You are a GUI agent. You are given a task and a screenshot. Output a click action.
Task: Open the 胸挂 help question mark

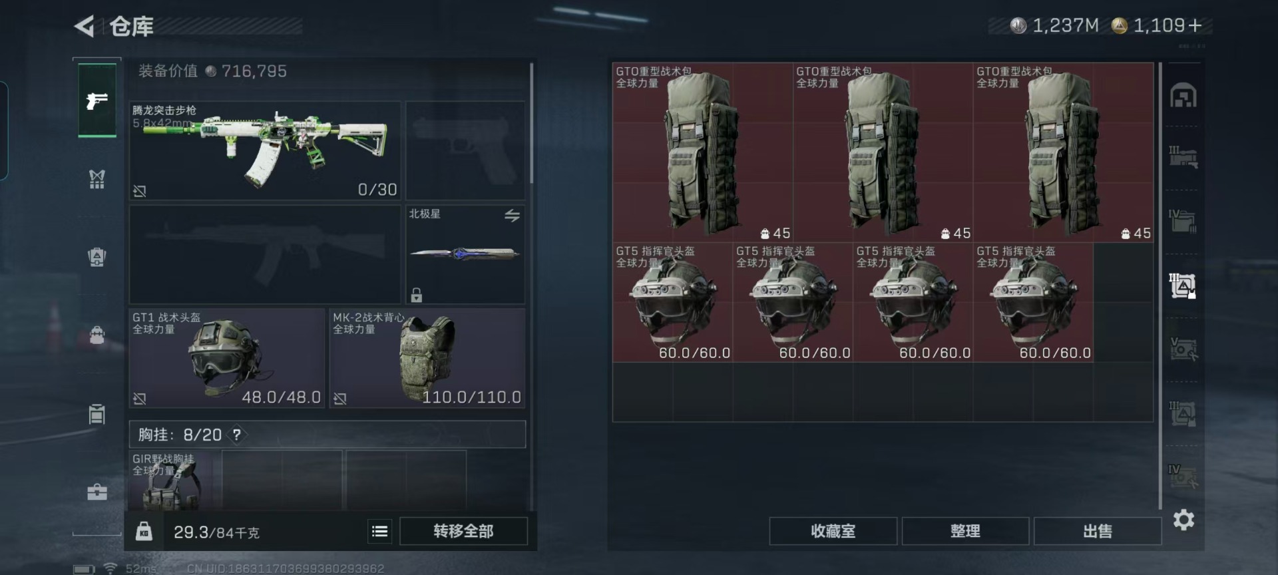(236, 435)
